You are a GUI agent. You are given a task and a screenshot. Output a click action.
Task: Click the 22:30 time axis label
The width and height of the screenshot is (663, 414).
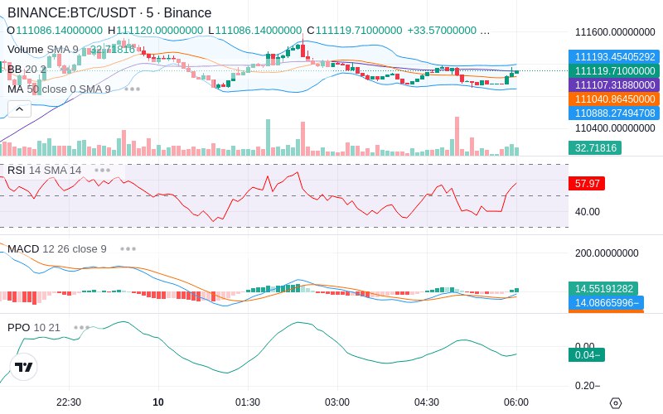(x=69, y=402)
